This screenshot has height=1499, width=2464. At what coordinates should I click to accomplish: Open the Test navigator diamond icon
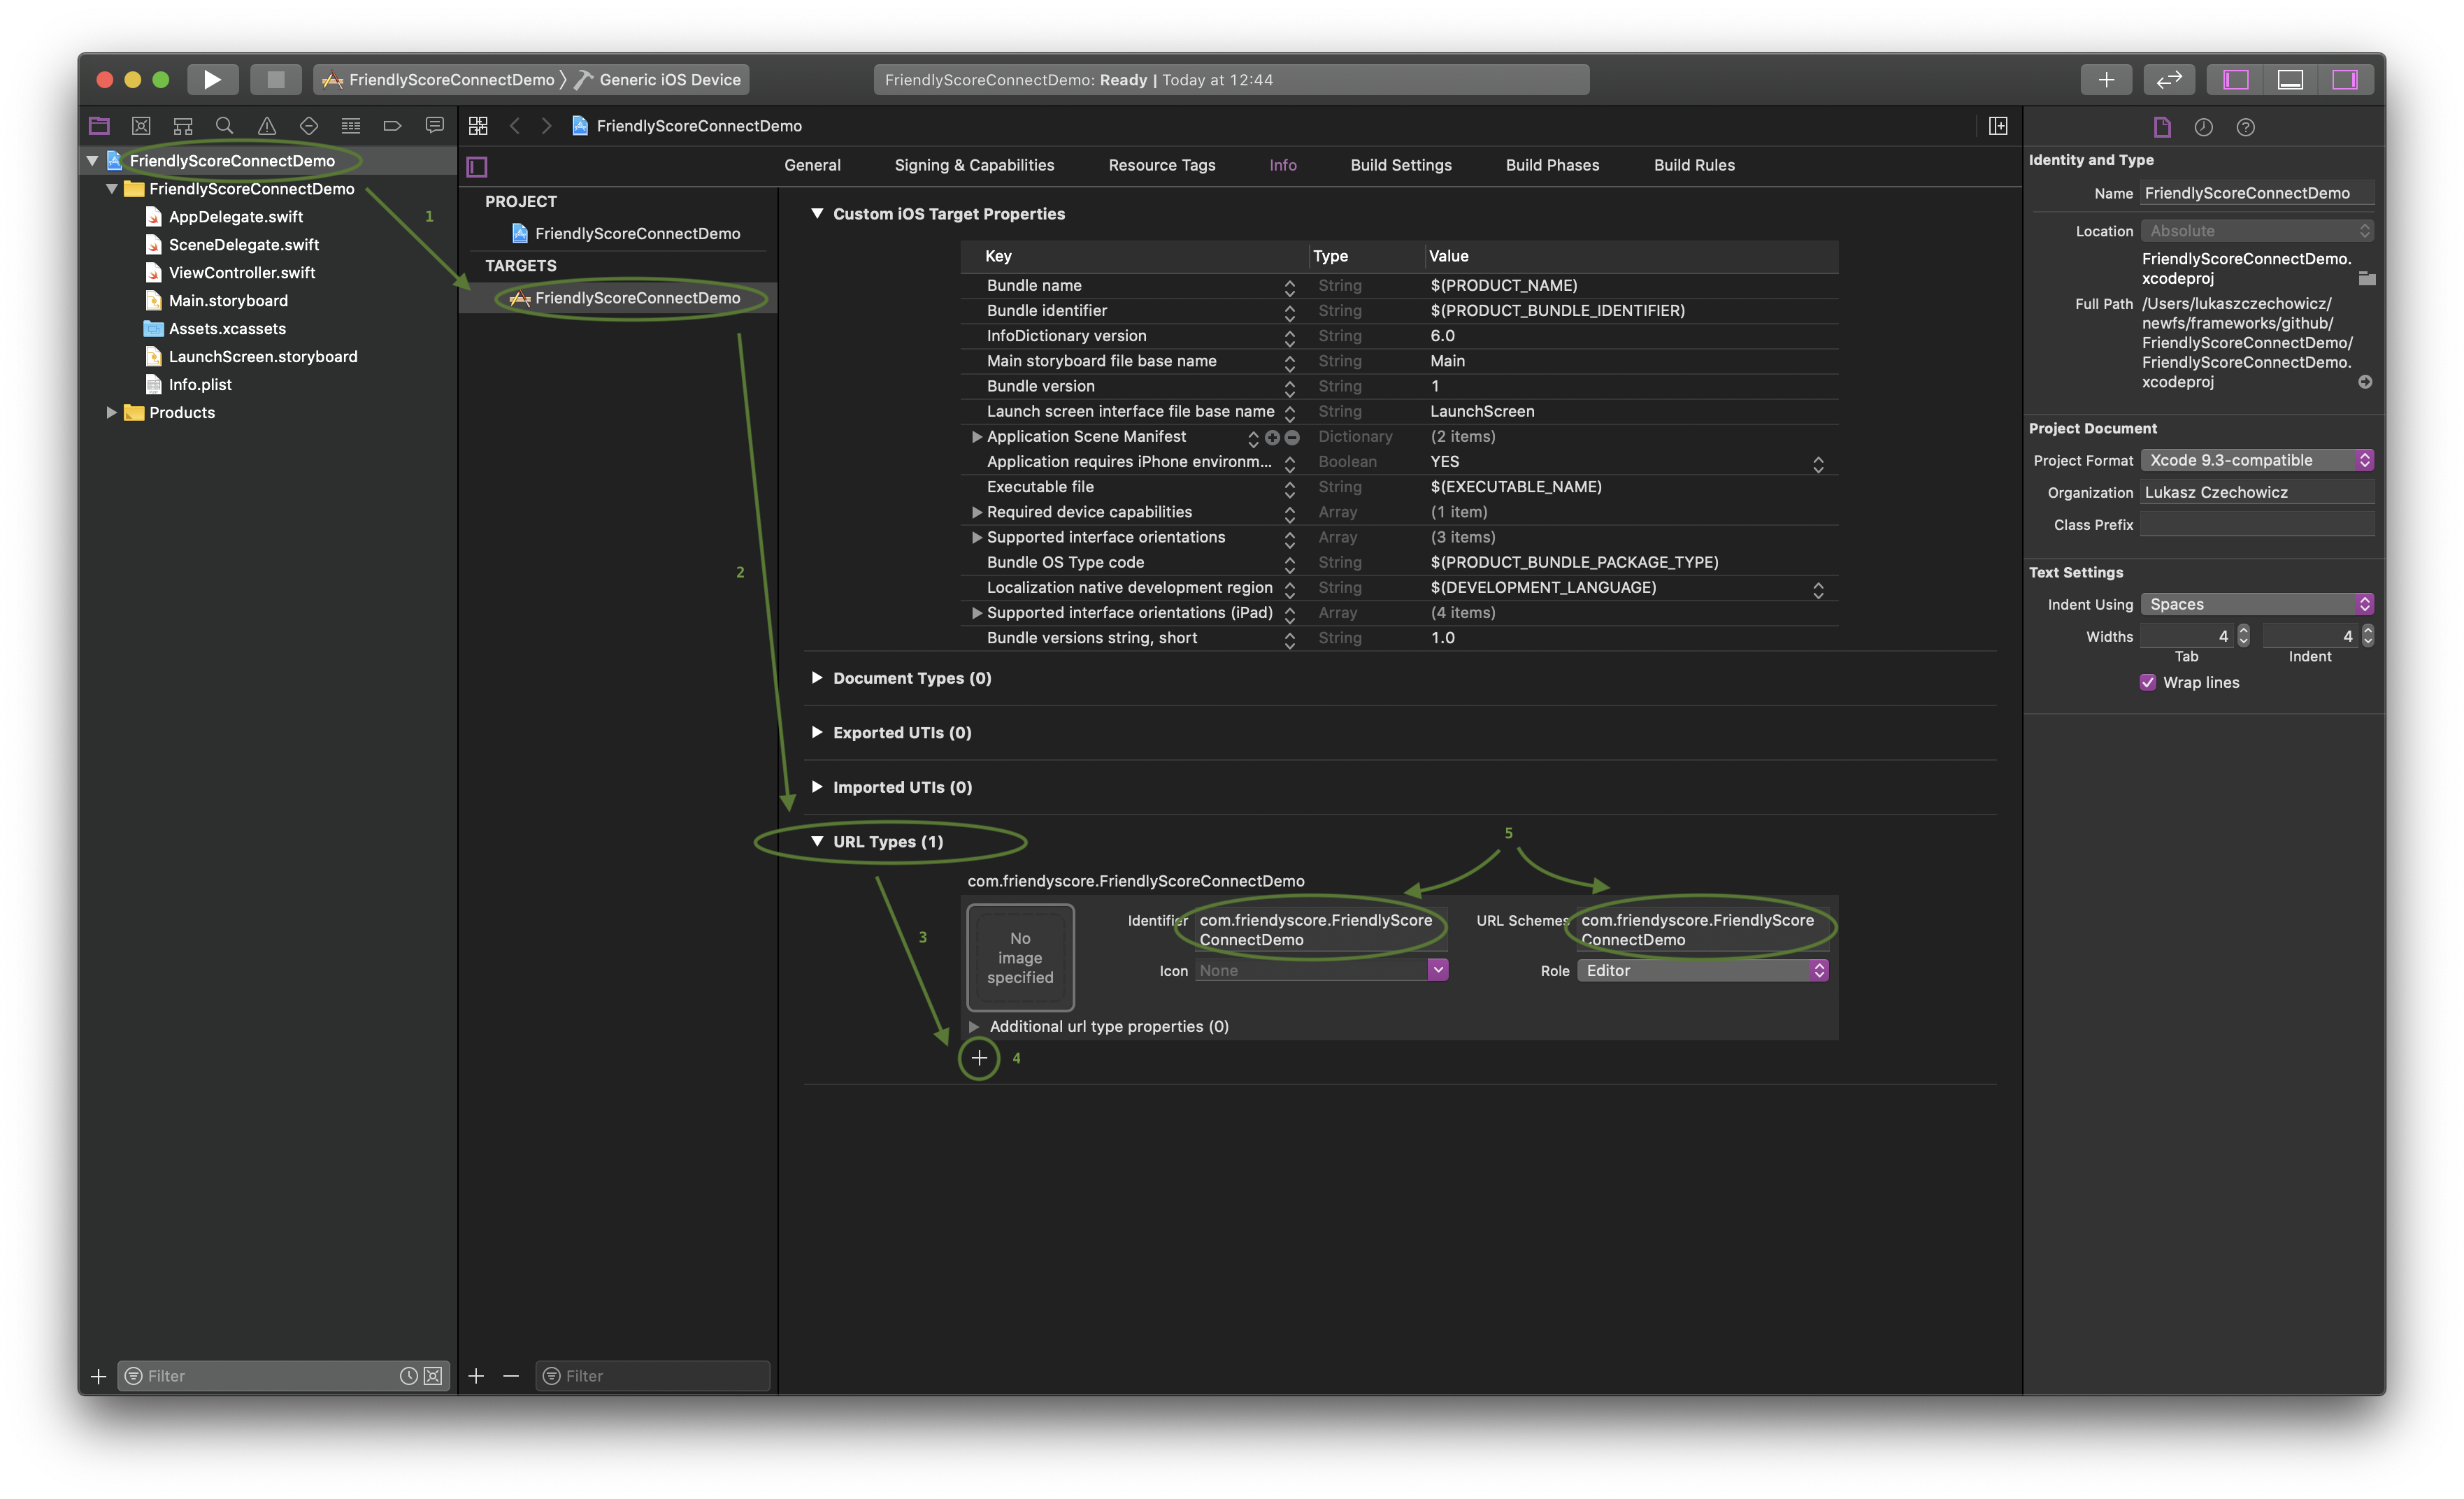308,126
